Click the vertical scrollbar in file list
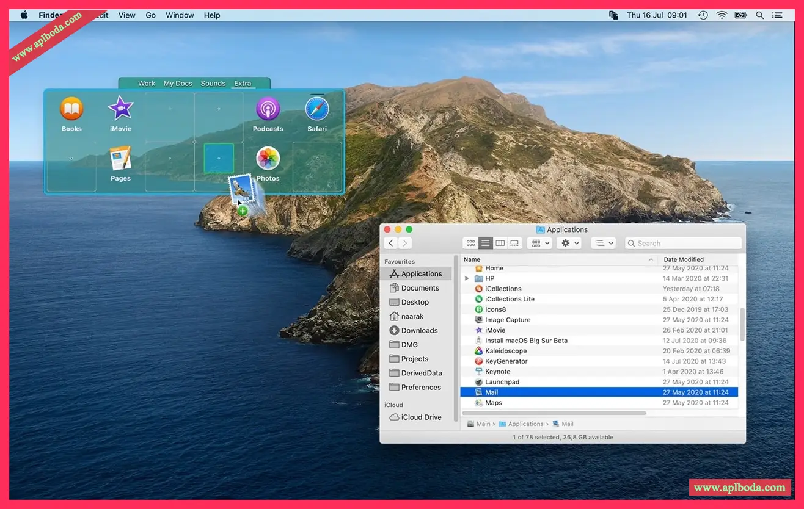This screenshot has width=804, height=509. tap(742, 323)
